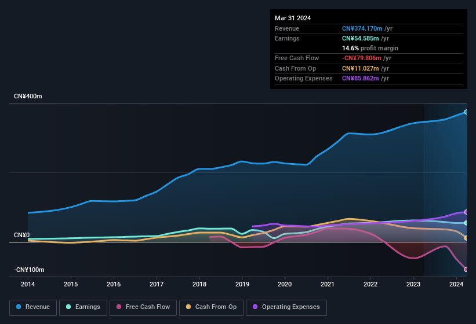Click the Revenue value in tooltip
Image resolution: width=476 pixels, height=324 pixels.
(x=362, y=28)
